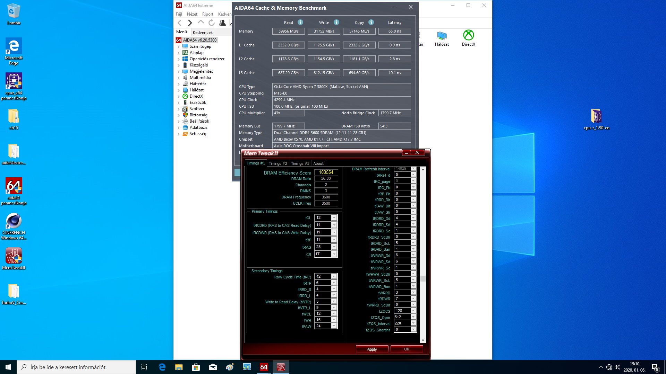This screenshot has height=374, width=666.
Task: Click Memory Latency 65.0 ns field
Action: [395, 31]
